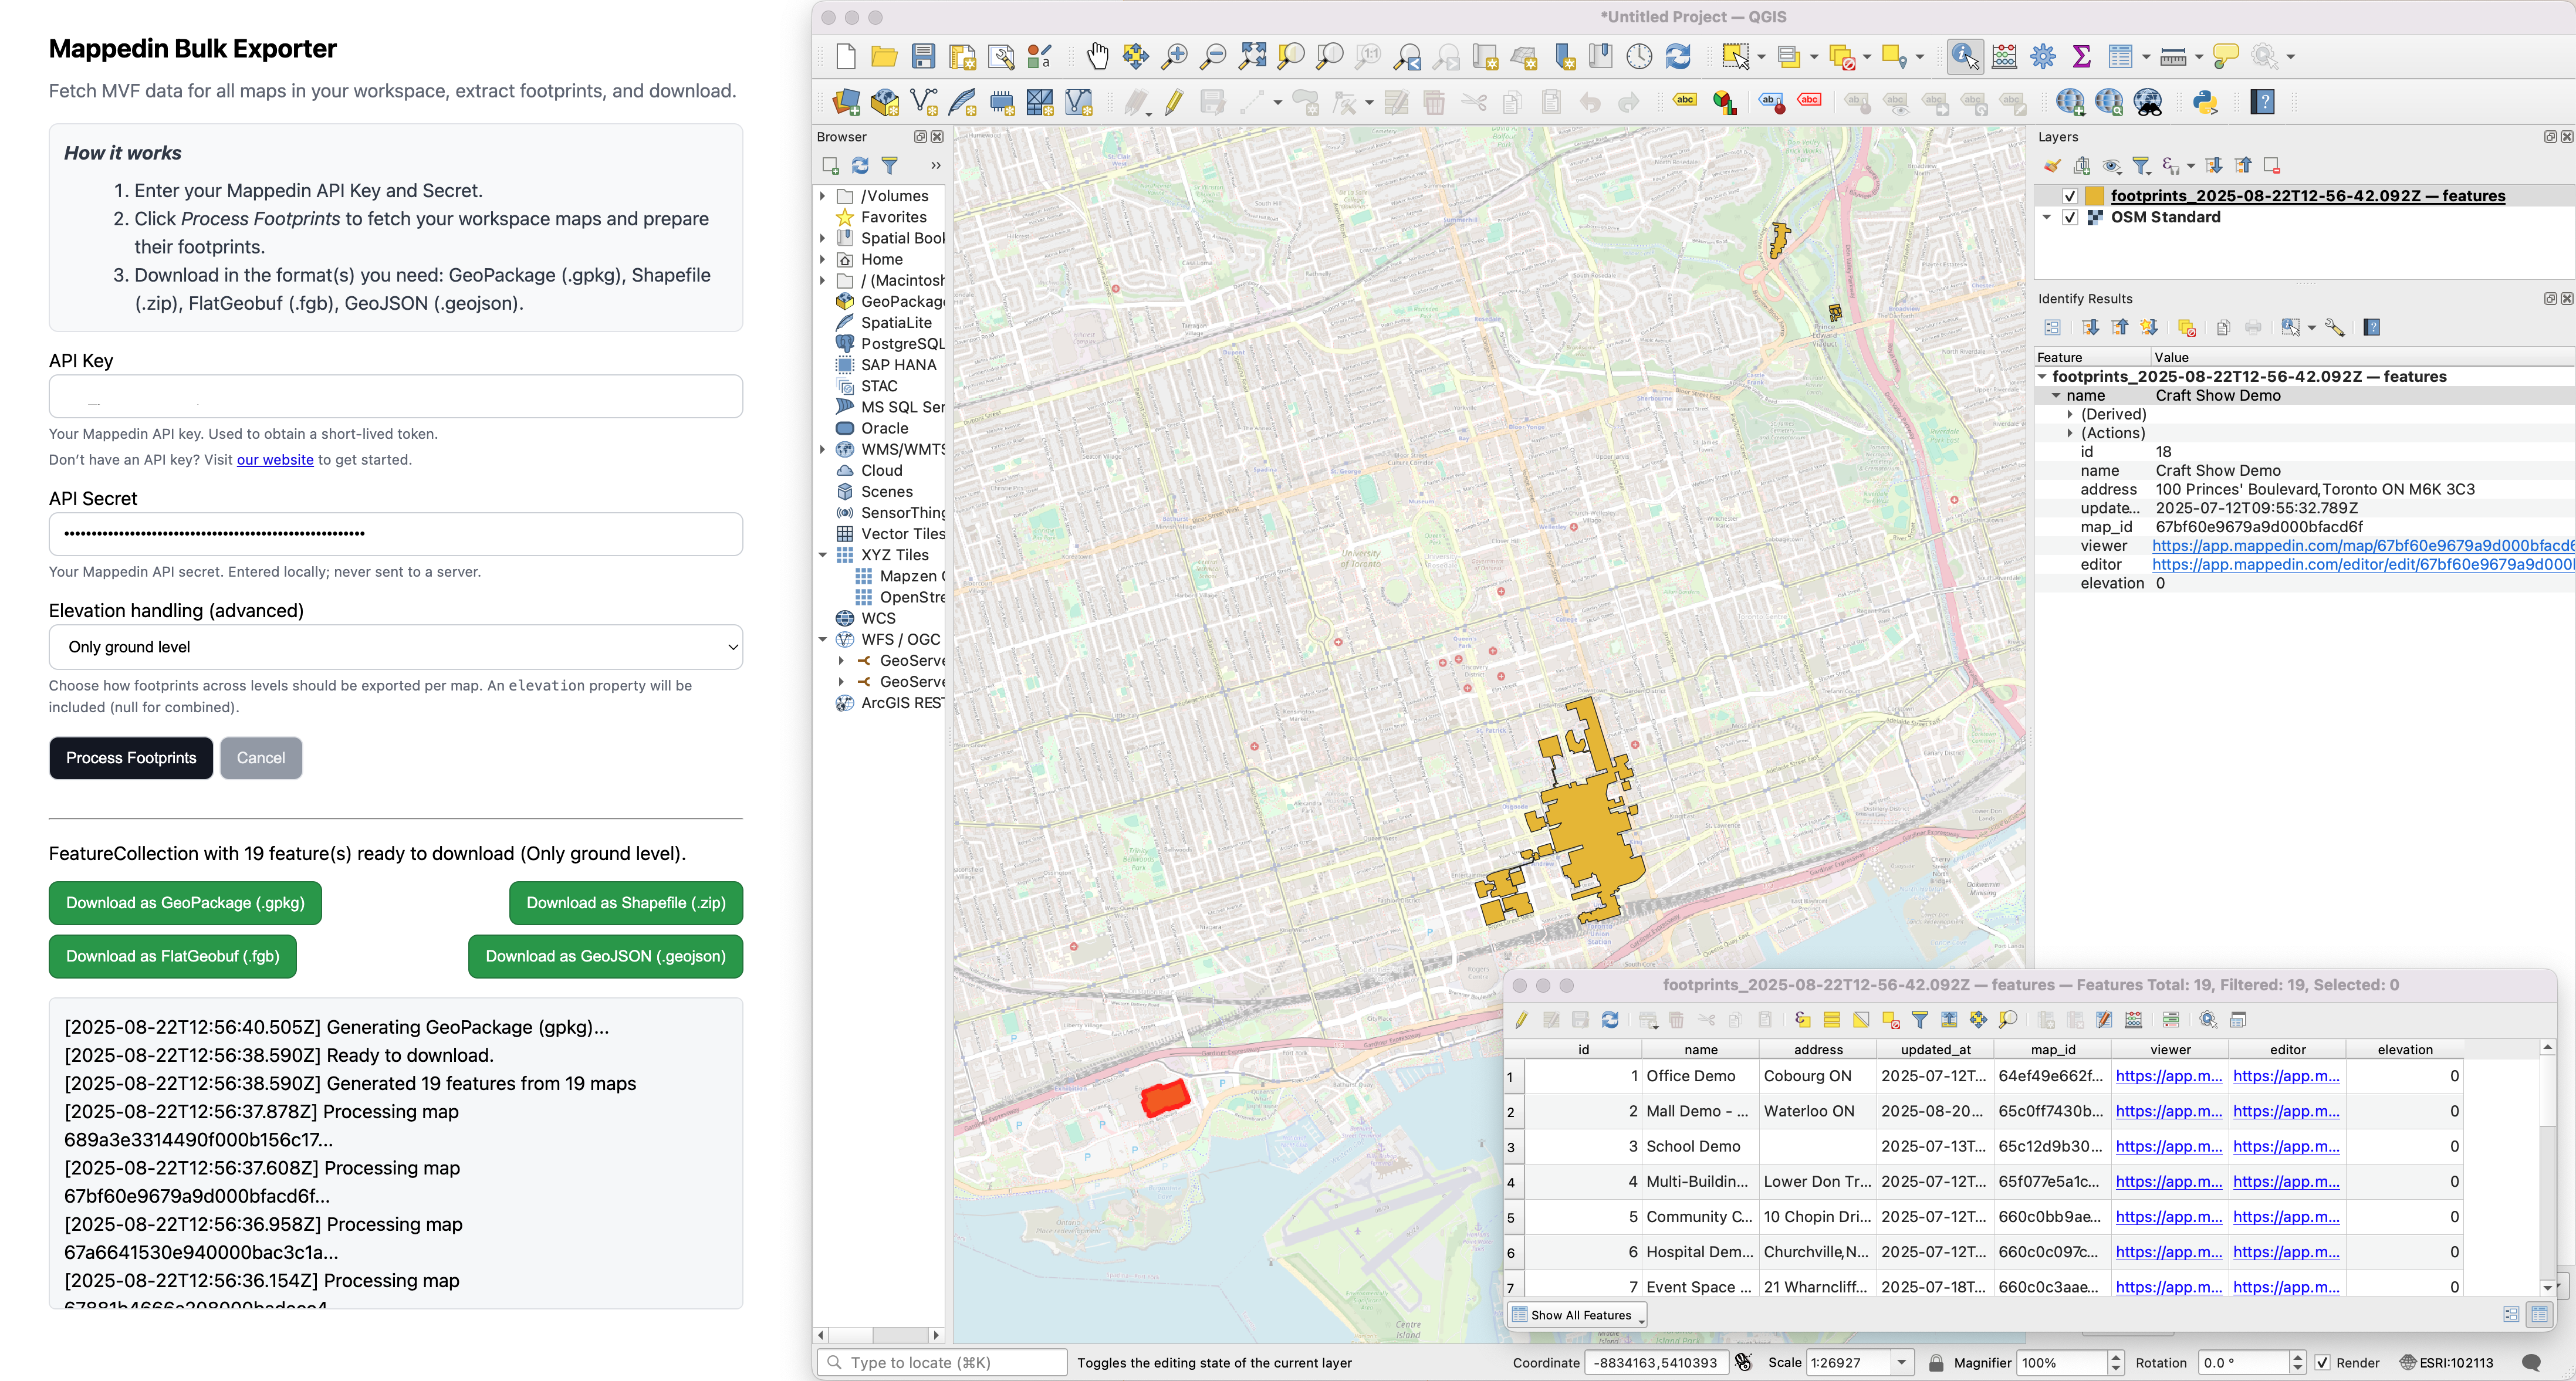This screenshot has width=2576, height=1381.
Task: Expand the (Derived) node in Identify Results
Action: pyautogui.click(x=2069, y=414)
